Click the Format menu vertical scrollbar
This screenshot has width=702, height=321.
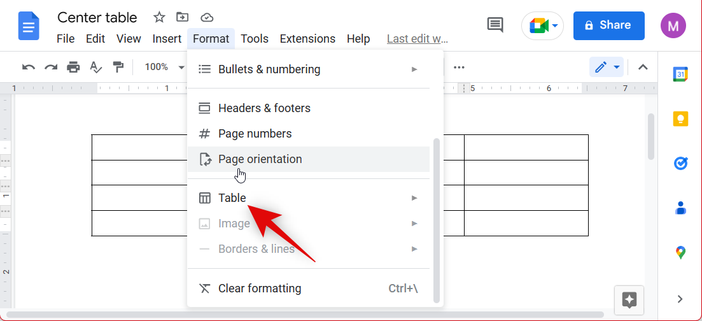coord(436,220)
